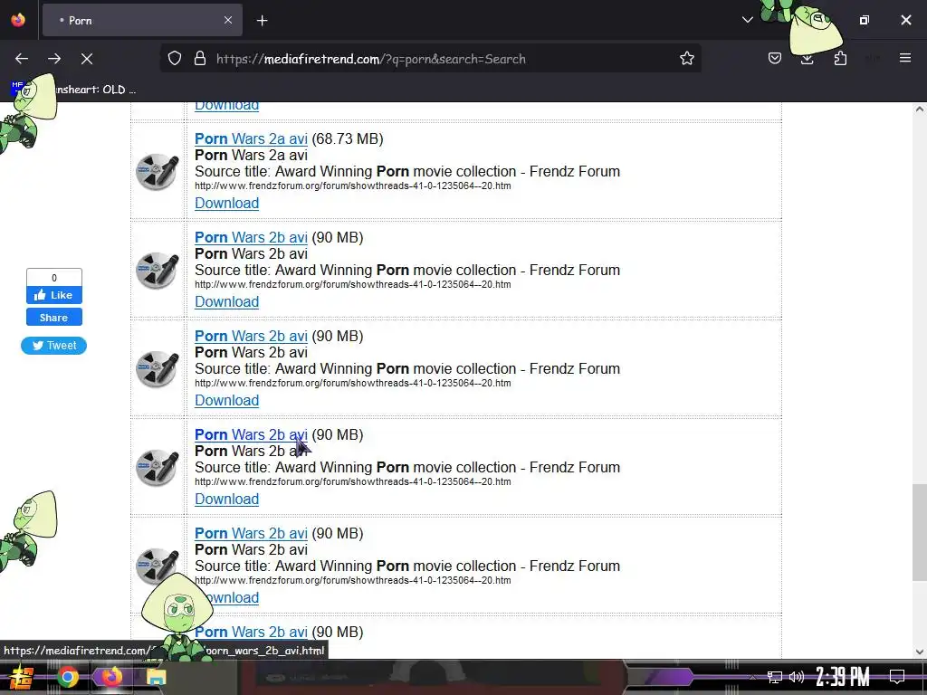Click the Facebook Share button
927x695 pixels.
click(53, 318)
